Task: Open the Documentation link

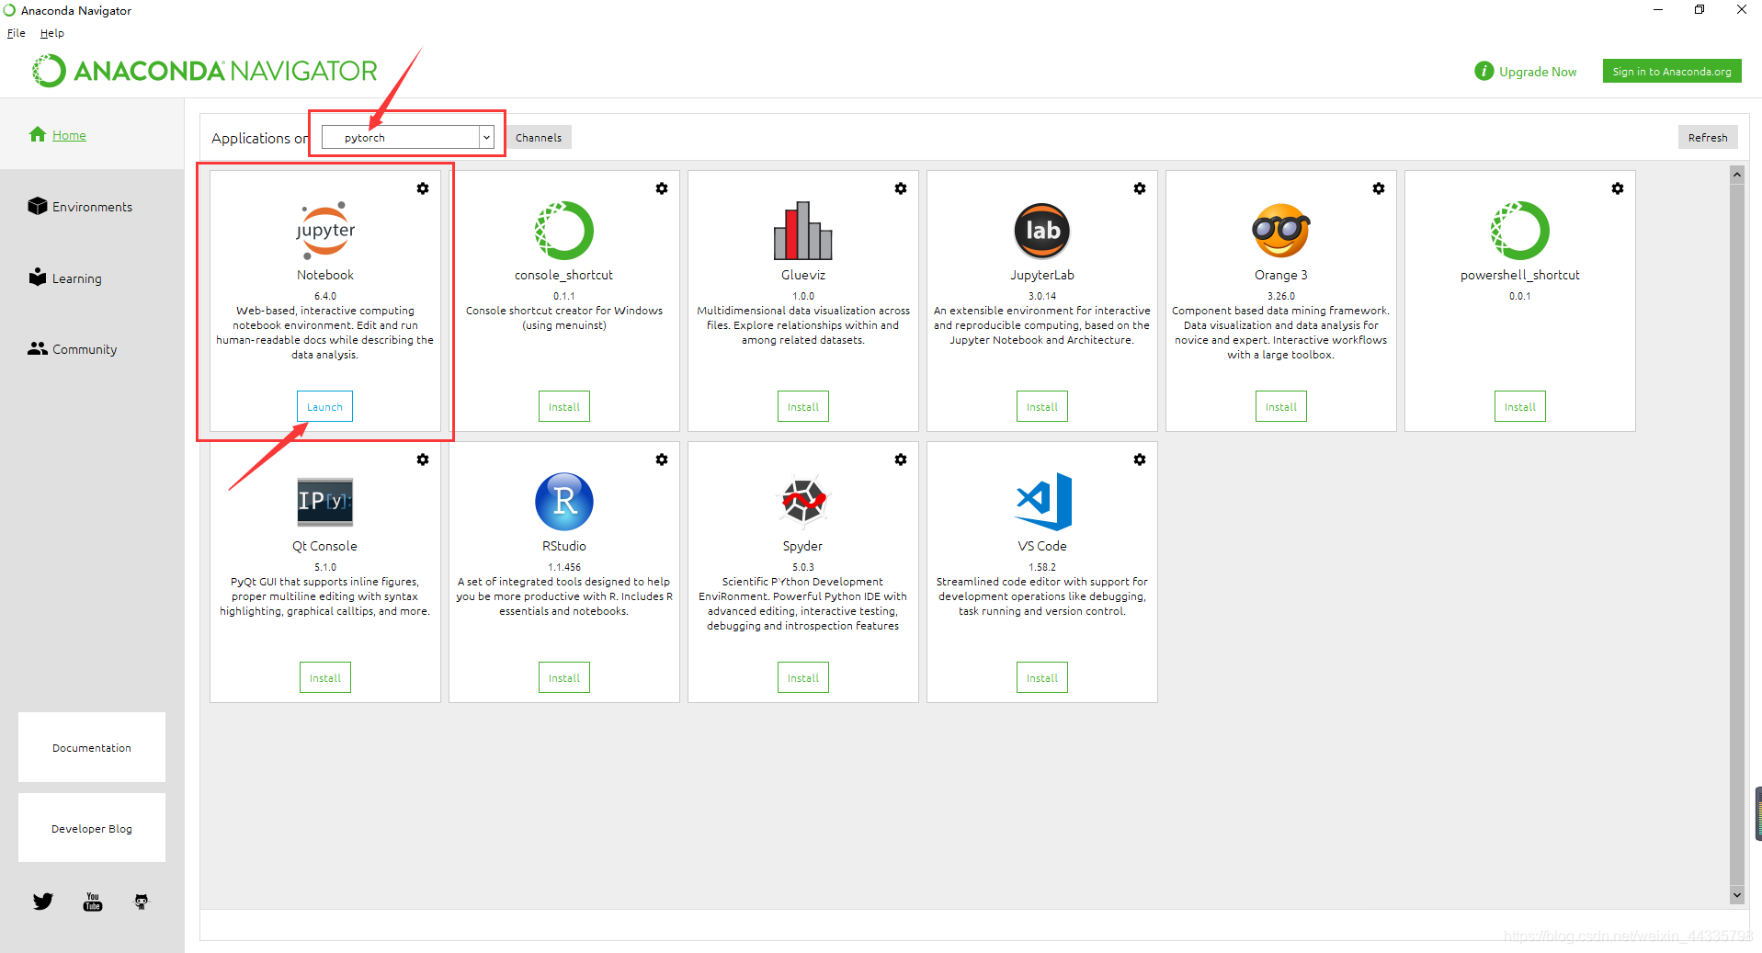Action: click(x=92, y=747)
